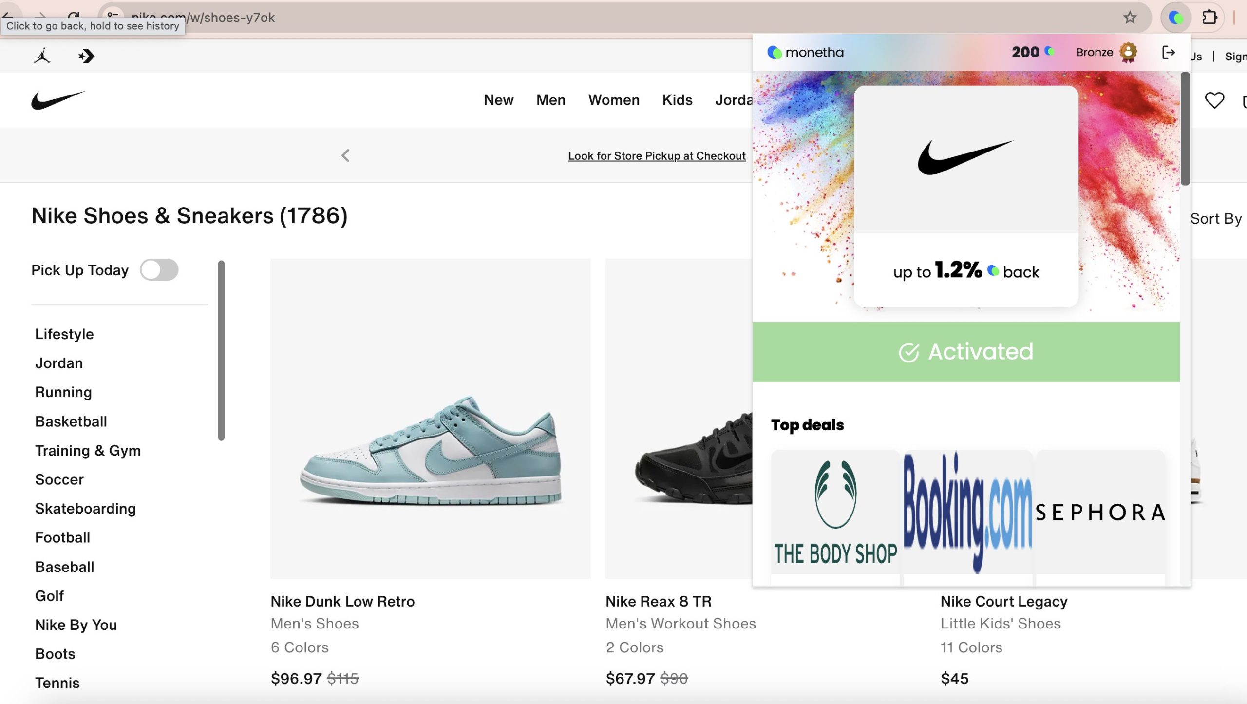Open the browser extensions puzzle icon
Image resolution: width=1247 pixels, height=704 pixels.
pos(1209,18)
